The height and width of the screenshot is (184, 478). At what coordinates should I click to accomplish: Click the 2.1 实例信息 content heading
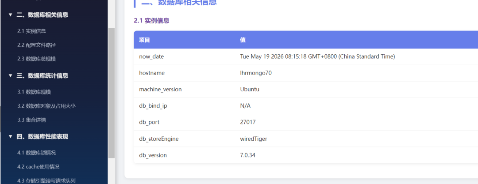151,21
